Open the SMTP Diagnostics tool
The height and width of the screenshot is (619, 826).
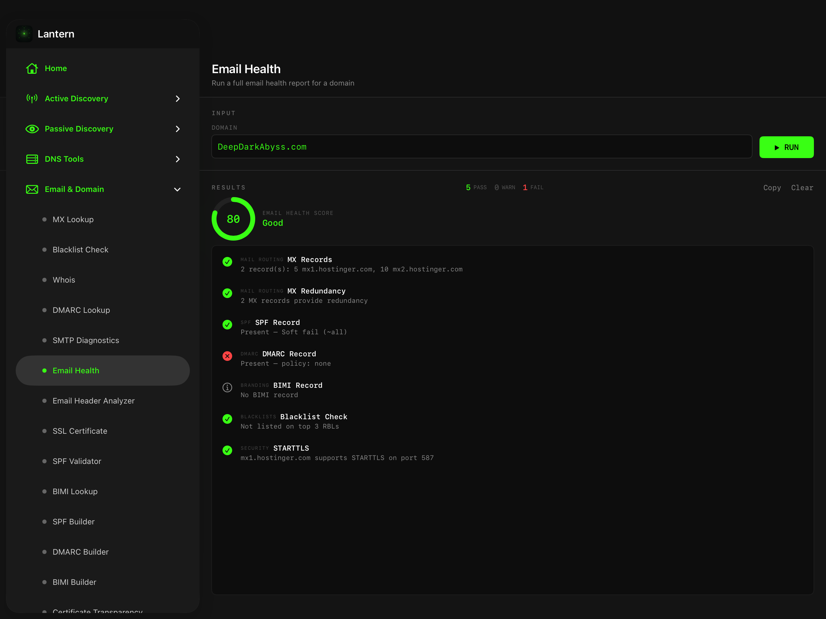[x=86, y=341]
